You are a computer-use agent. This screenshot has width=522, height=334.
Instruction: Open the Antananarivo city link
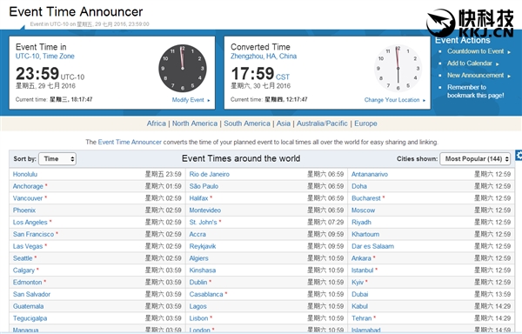tap(370, 174)
